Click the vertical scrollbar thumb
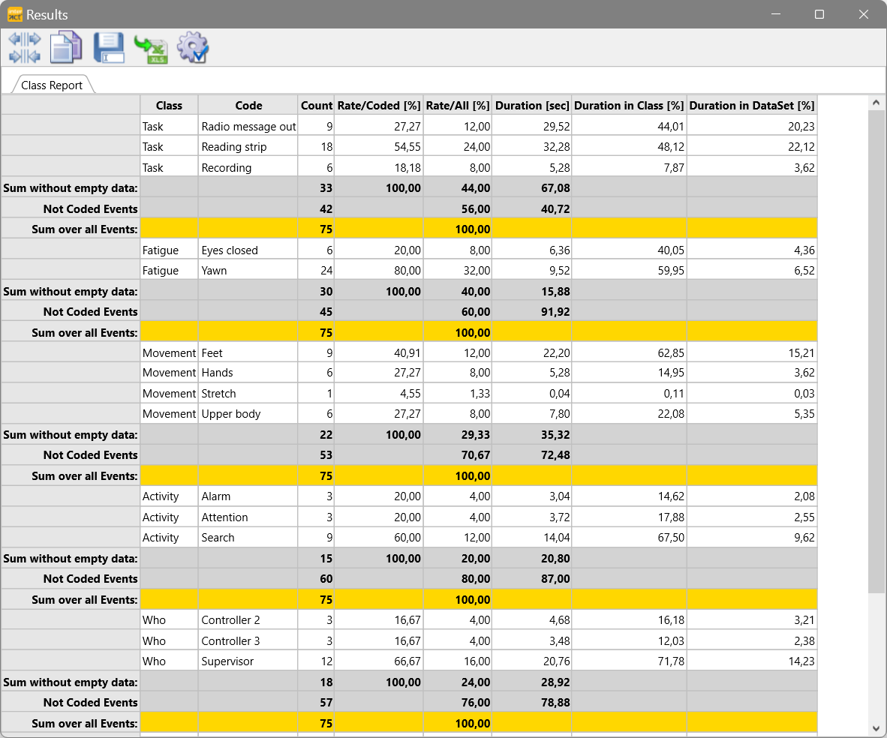The image size is (887, 738). 876,352
